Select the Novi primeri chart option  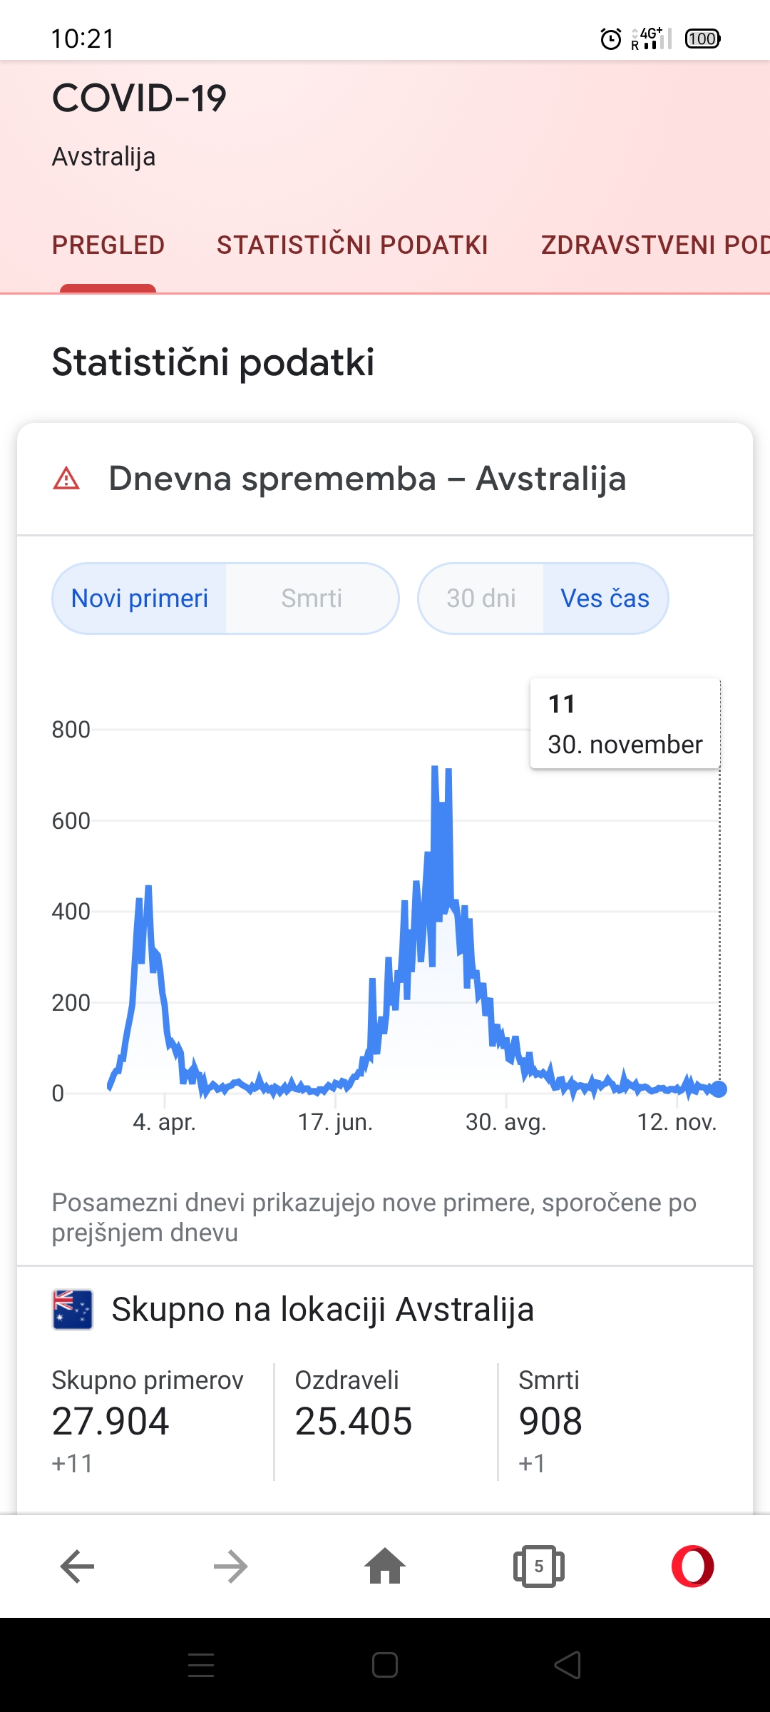pos(140,598)
